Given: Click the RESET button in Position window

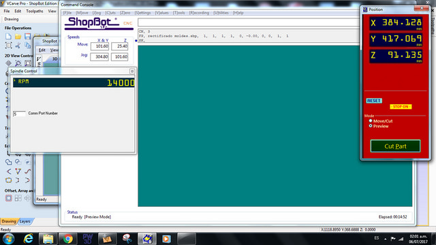Looking at the screenshot, I should click(x=374, y=101).
